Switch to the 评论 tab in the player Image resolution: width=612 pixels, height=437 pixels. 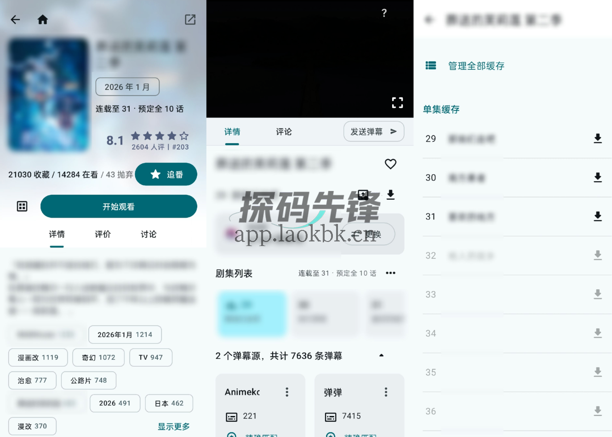[283, 132]
